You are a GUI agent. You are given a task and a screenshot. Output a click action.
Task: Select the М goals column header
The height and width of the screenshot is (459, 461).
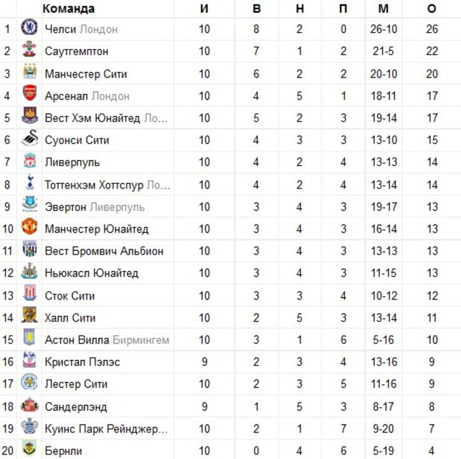click(x=383, y=9)
